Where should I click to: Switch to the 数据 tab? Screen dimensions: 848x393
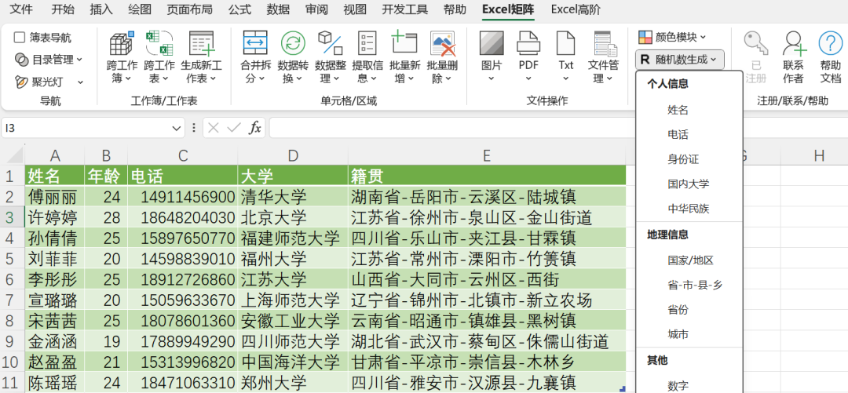point(278,9)
